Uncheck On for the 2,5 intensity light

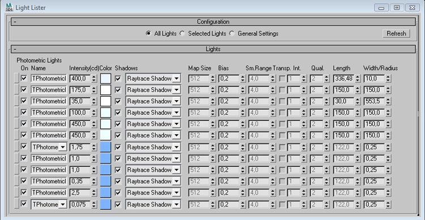(x=24, y=192)
